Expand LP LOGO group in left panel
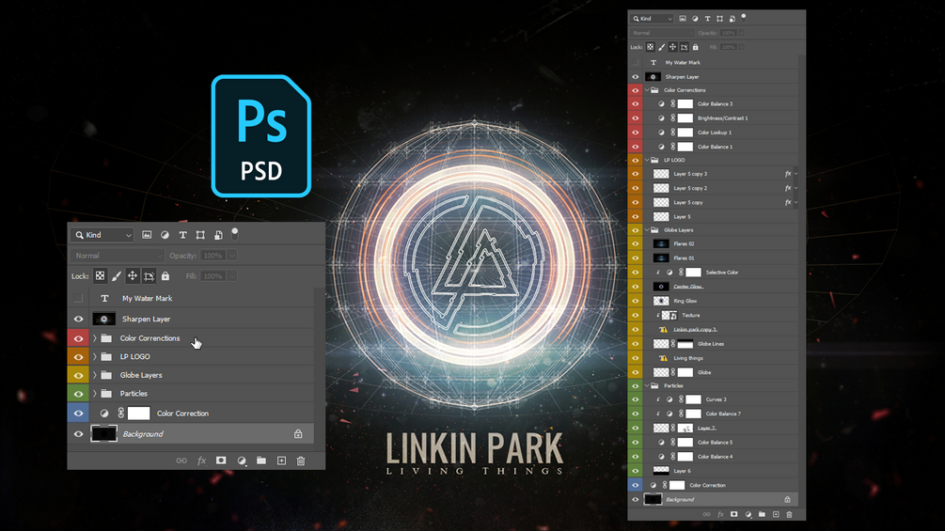 95,356
